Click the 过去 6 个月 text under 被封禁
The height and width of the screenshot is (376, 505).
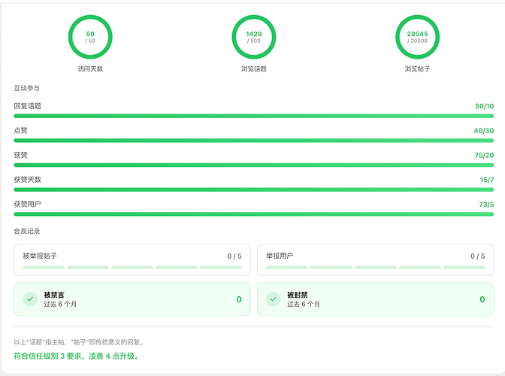[304, 304]
